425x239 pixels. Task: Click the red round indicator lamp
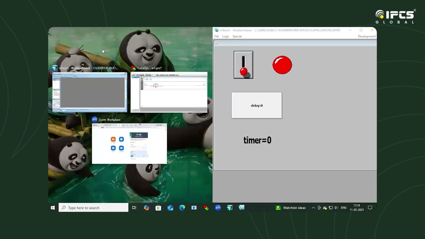[x=282, y=65]
